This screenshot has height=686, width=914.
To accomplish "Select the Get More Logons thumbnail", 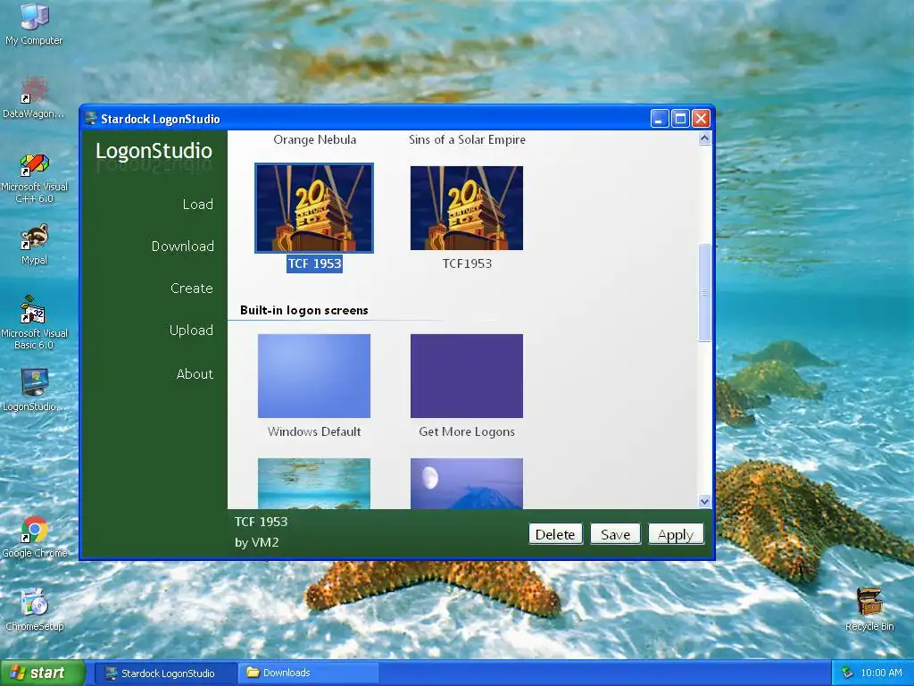I will click(x=466, y=376).
